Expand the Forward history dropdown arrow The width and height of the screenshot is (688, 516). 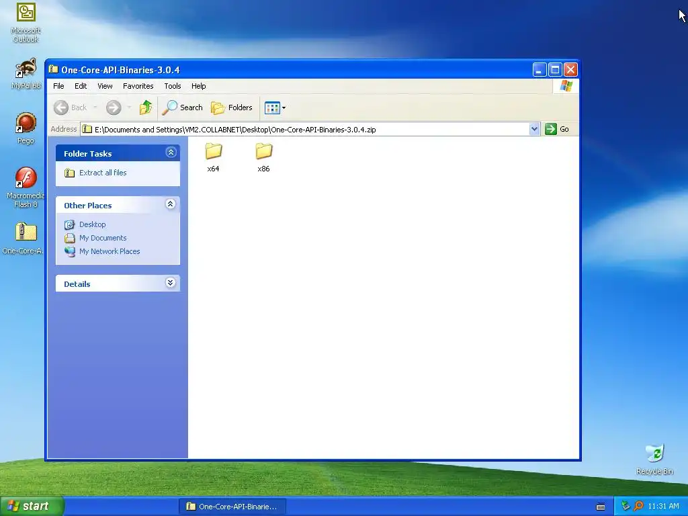(x=129, y=107)
